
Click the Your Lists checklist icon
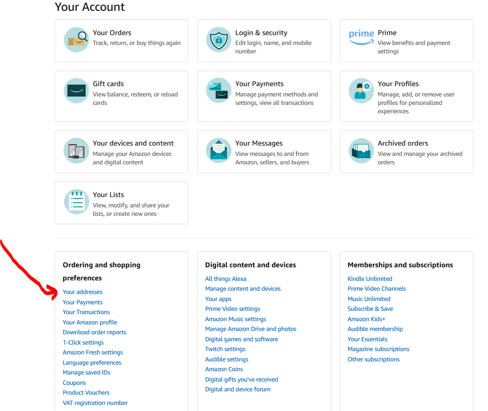pos(76,202)
